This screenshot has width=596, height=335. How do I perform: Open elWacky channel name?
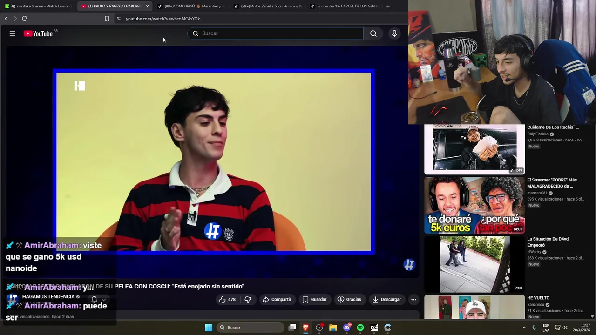coord(534,252)
